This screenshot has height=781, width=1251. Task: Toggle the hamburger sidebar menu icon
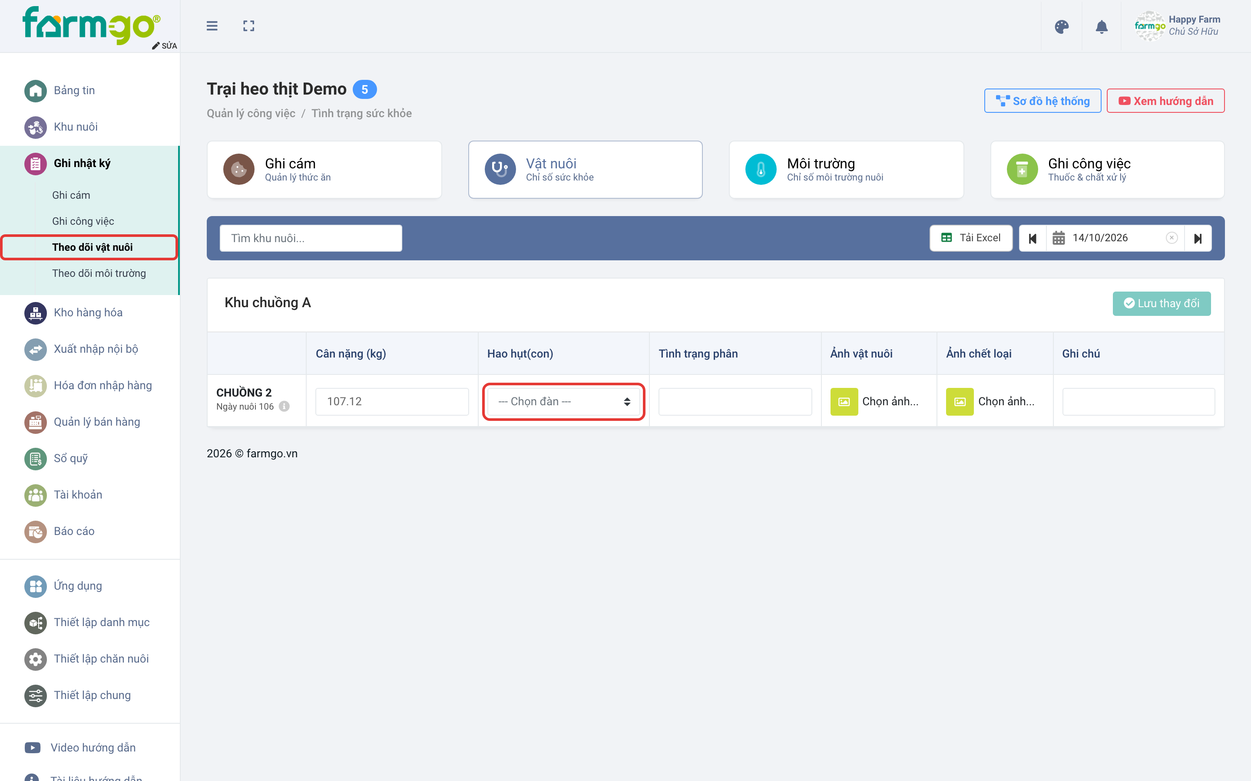pos(212,26)
